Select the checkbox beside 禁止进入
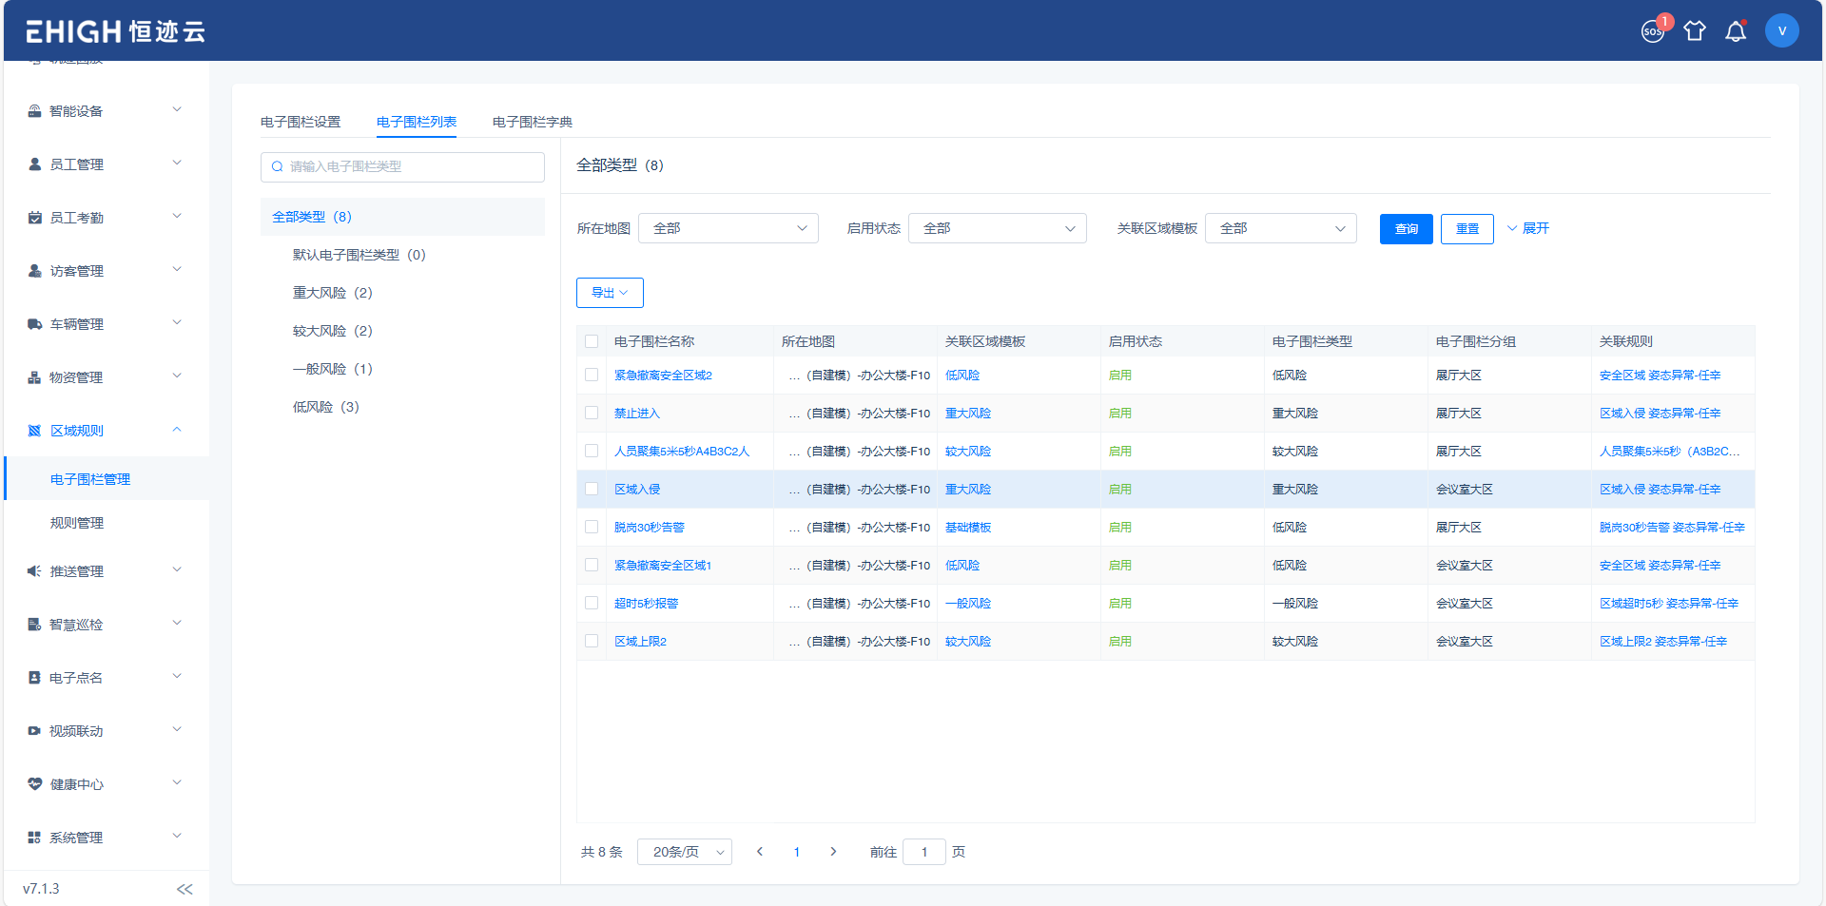 (x=592, y=413)
